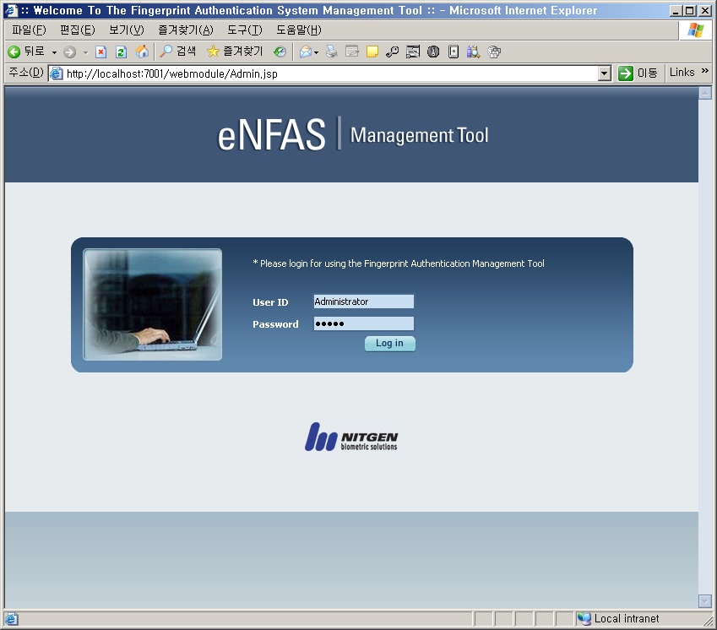Open the View (보기) menu

click(126, 30)
